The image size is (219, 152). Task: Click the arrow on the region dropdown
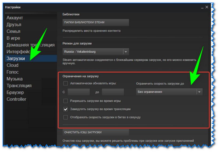[x=126, y=52]
